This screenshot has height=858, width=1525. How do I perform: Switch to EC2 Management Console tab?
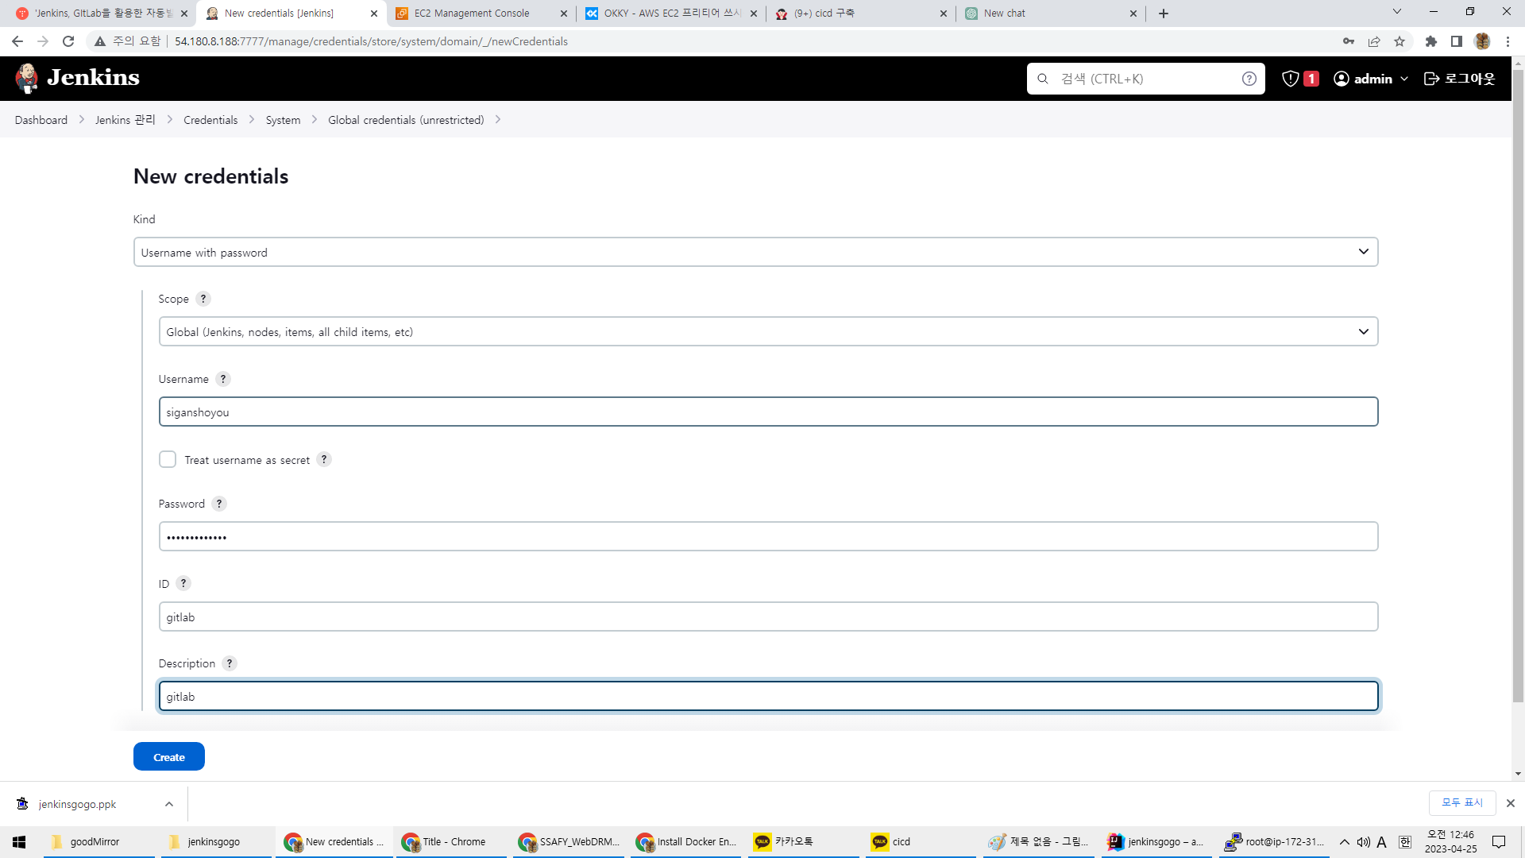coord(472,14)
